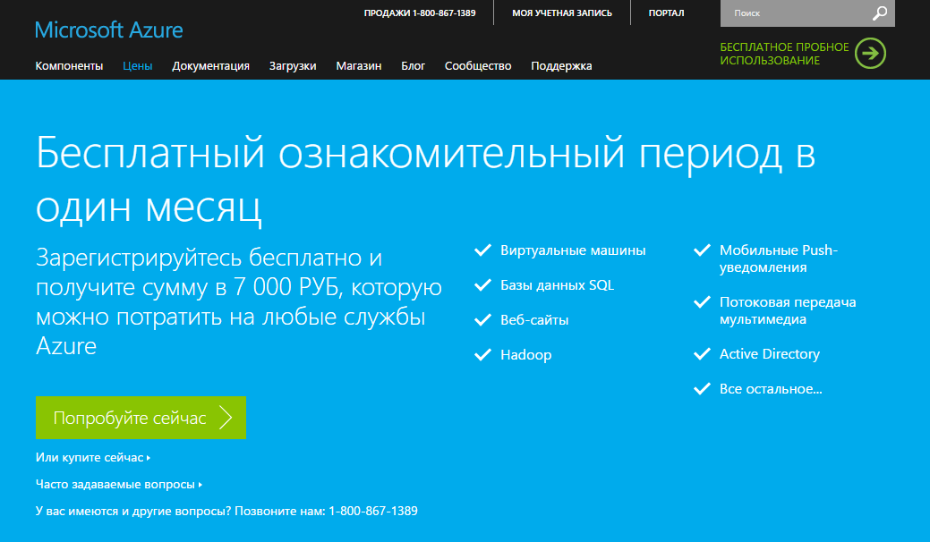Viewport: 930px width, 542px height.
Task: Click the Active Directory text
Action: [769, 354]
